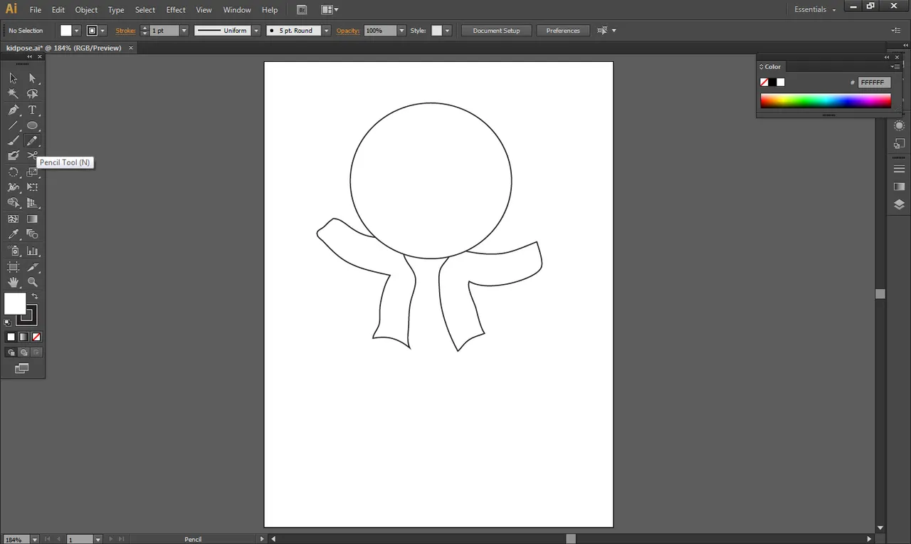Viewport: 911px width, 544px height.
Task: Pick a color from the spectrum bar
Action: 826,101
